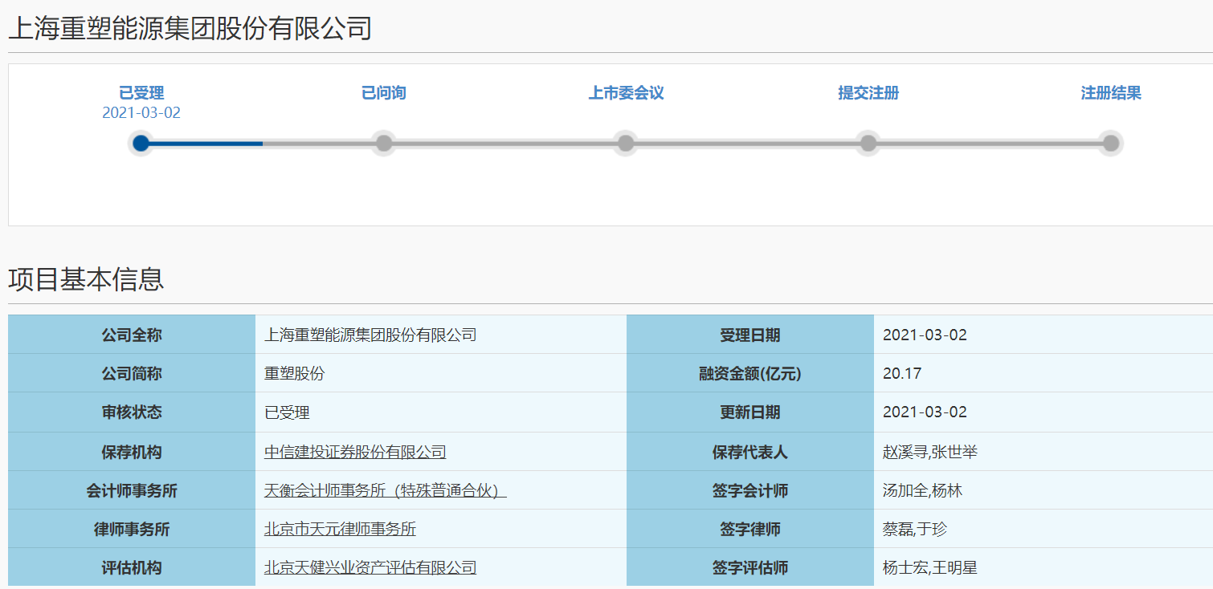Open the 中信建投证券股份有限公司 sponsor link
The image size is (1213, 589).
coord(355,452)
